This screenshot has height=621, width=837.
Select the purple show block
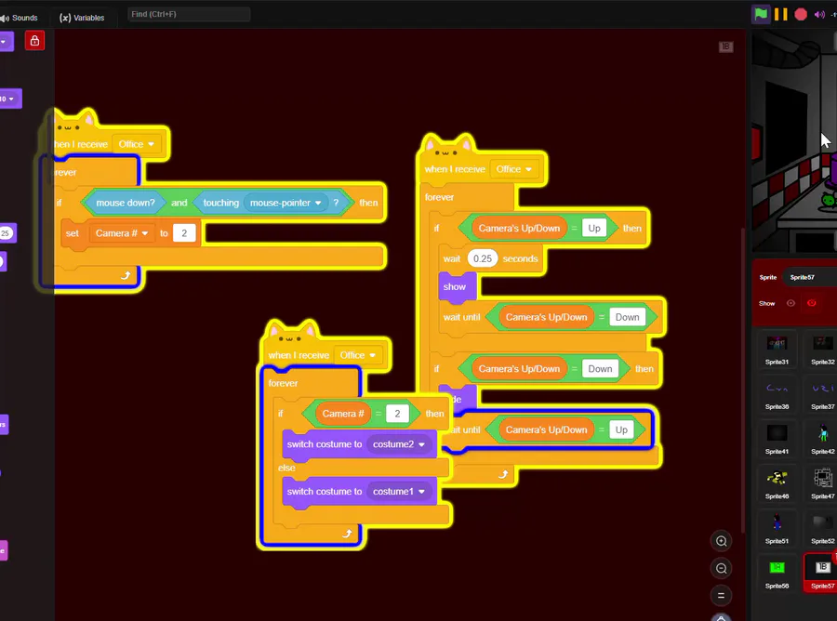click(x=457, y=287)
